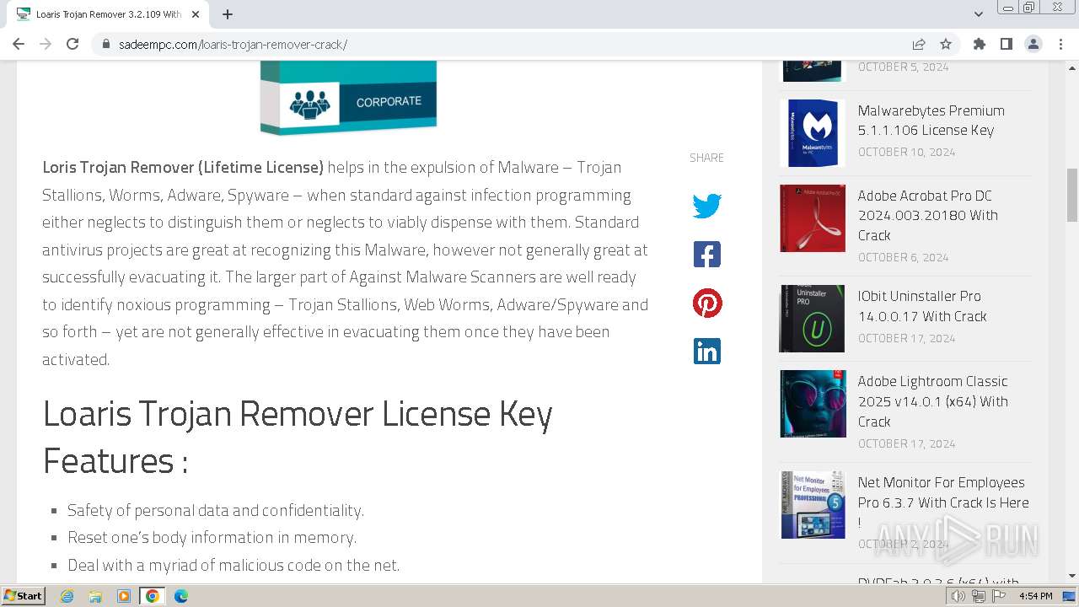The height and width of the screenshot is (607, 1079).
Task: Open Windows Media Player from the taskbar
Action: tap(124, 595)
